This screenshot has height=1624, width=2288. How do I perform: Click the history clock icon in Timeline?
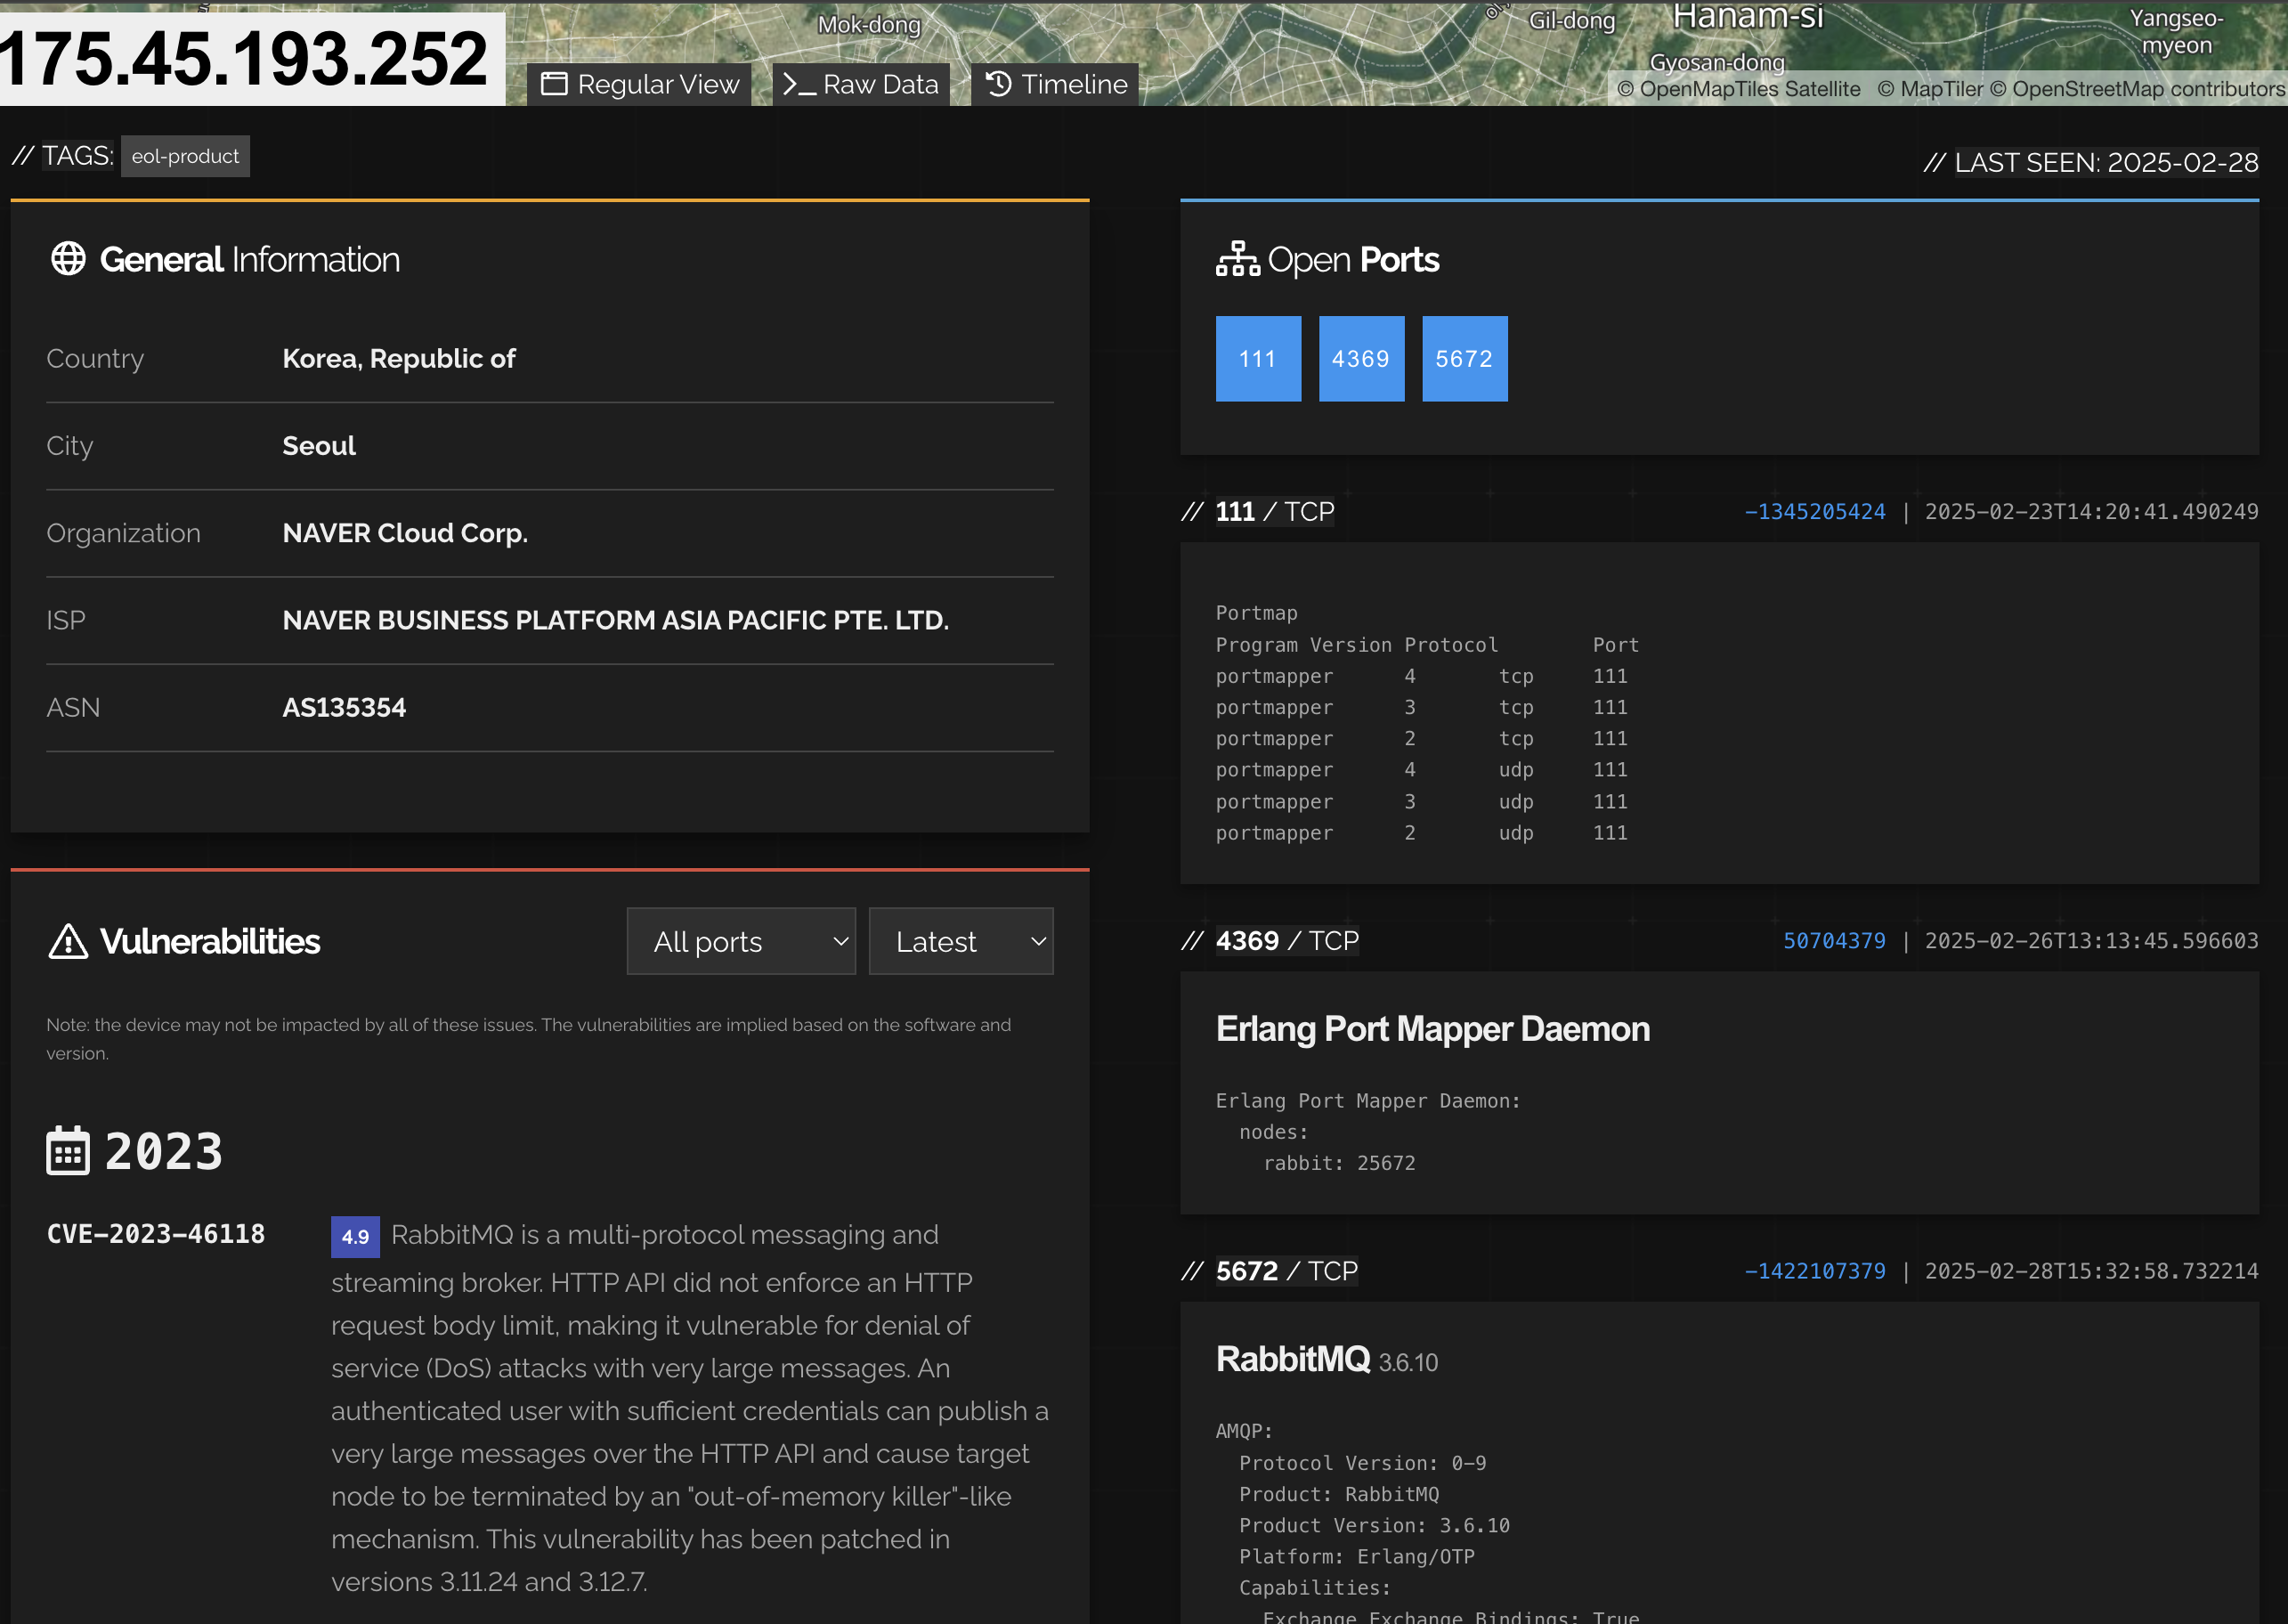click(998, 84)
